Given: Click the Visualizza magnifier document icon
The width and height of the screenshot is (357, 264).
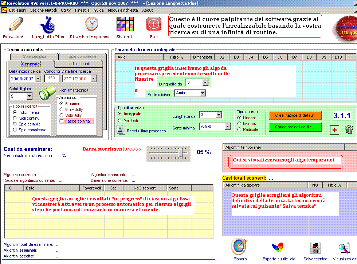Looking at the screenshot, I should click(x=344, y=248).
